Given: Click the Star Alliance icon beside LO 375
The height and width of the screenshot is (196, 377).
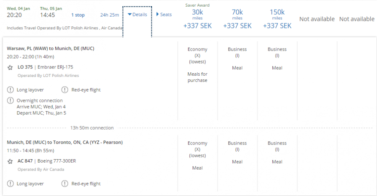Looking at the screenshot, I should coord(10,67).
